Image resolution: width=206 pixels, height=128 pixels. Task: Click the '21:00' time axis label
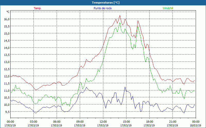pos(173,122)
